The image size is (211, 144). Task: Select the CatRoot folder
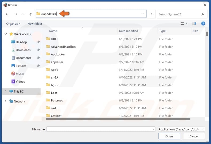tap(54, 116)
